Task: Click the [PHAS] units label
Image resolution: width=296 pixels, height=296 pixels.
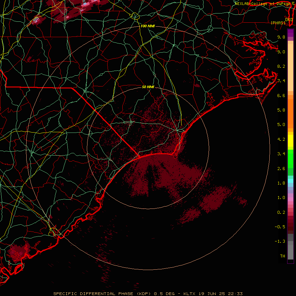Action: (278, 23)
